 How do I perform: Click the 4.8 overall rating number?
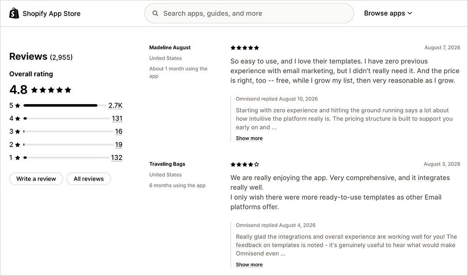pyautogui.click(x=18, y=90)
